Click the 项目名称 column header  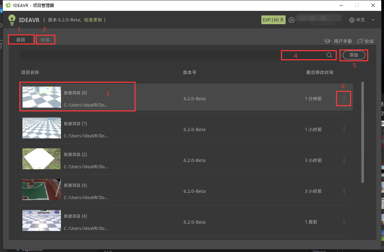pos(30,72)
